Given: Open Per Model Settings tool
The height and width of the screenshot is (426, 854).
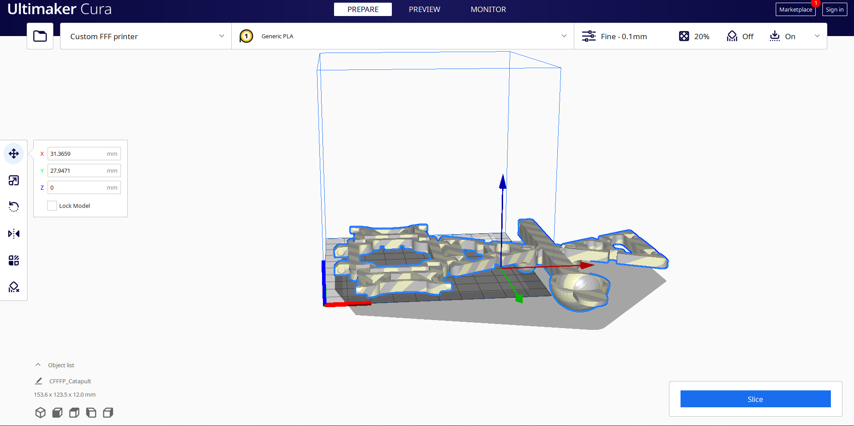Looking at the screenshot, I should pyautogui.click(x=14, y=260).
